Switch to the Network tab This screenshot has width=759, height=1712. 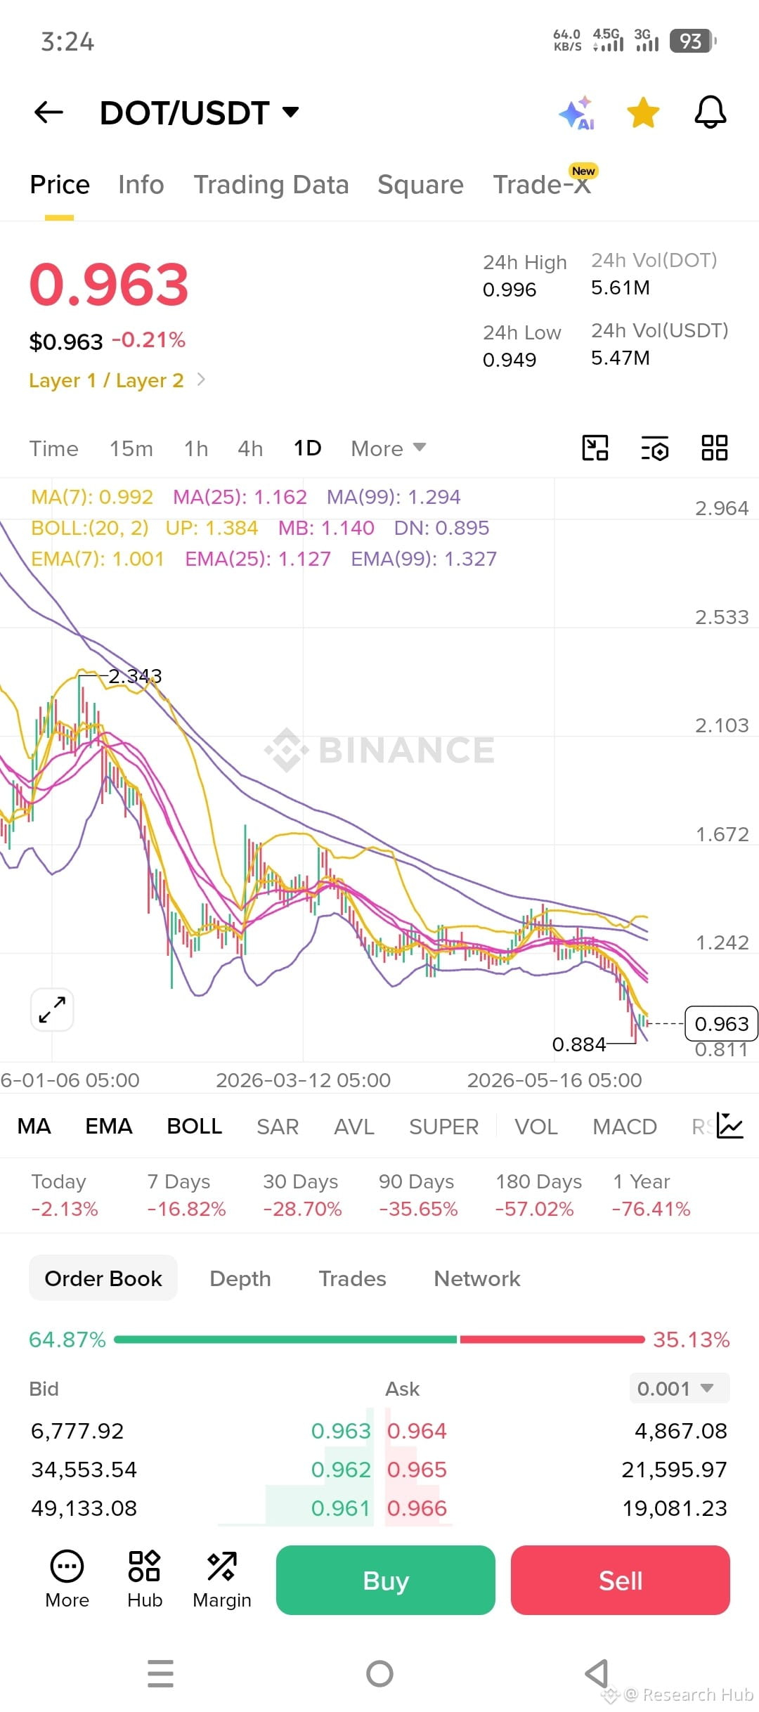[x=477, y=1278]
